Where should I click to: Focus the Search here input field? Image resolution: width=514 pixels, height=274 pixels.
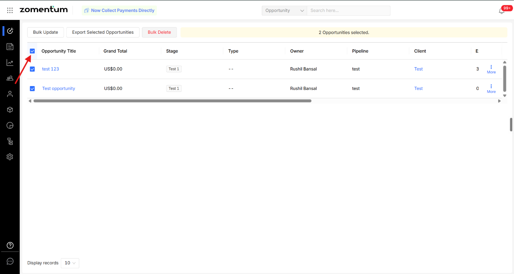pyautogui.click(x=349, y=11)
